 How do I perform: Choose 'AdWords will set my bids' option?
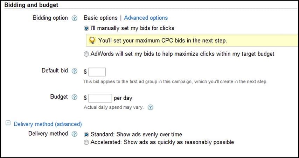tap(86, 54)
